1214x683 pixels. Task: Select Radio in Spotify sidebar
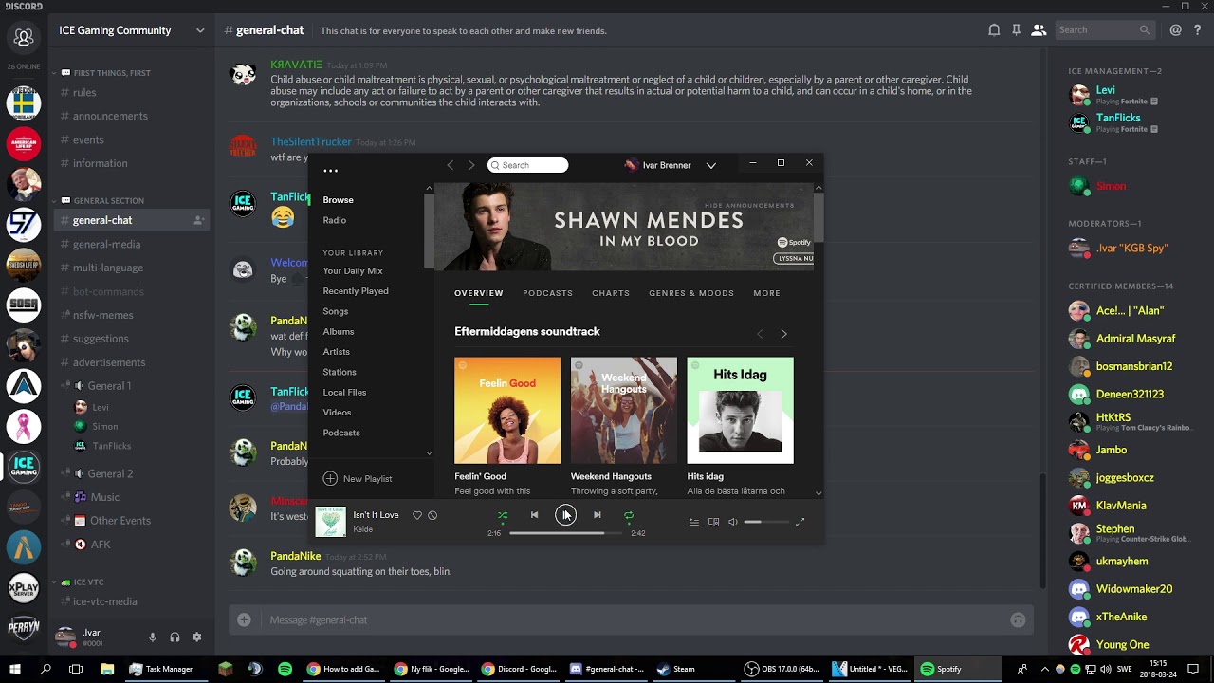click(x=334, y=220)
